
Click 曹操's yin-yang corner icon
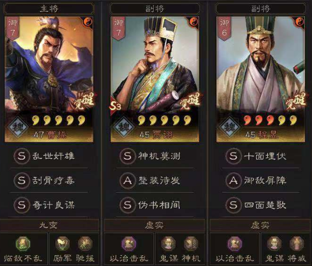[87, 22]
